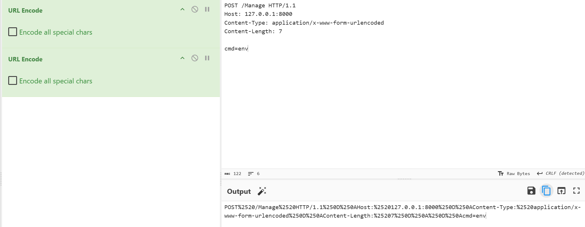The image size is (585, 227).
Task: Disable the second URL Encode operation
Action: [x=195, y=58]
